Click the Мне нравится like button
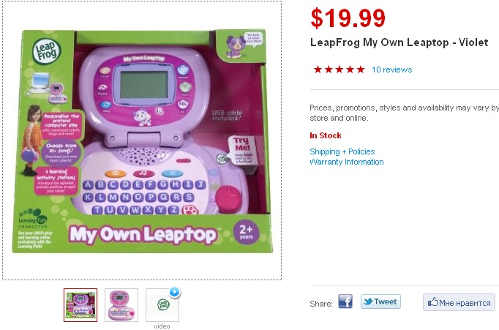Image resolution: width=499 pixels, height=330 pixels. point(459,302)
